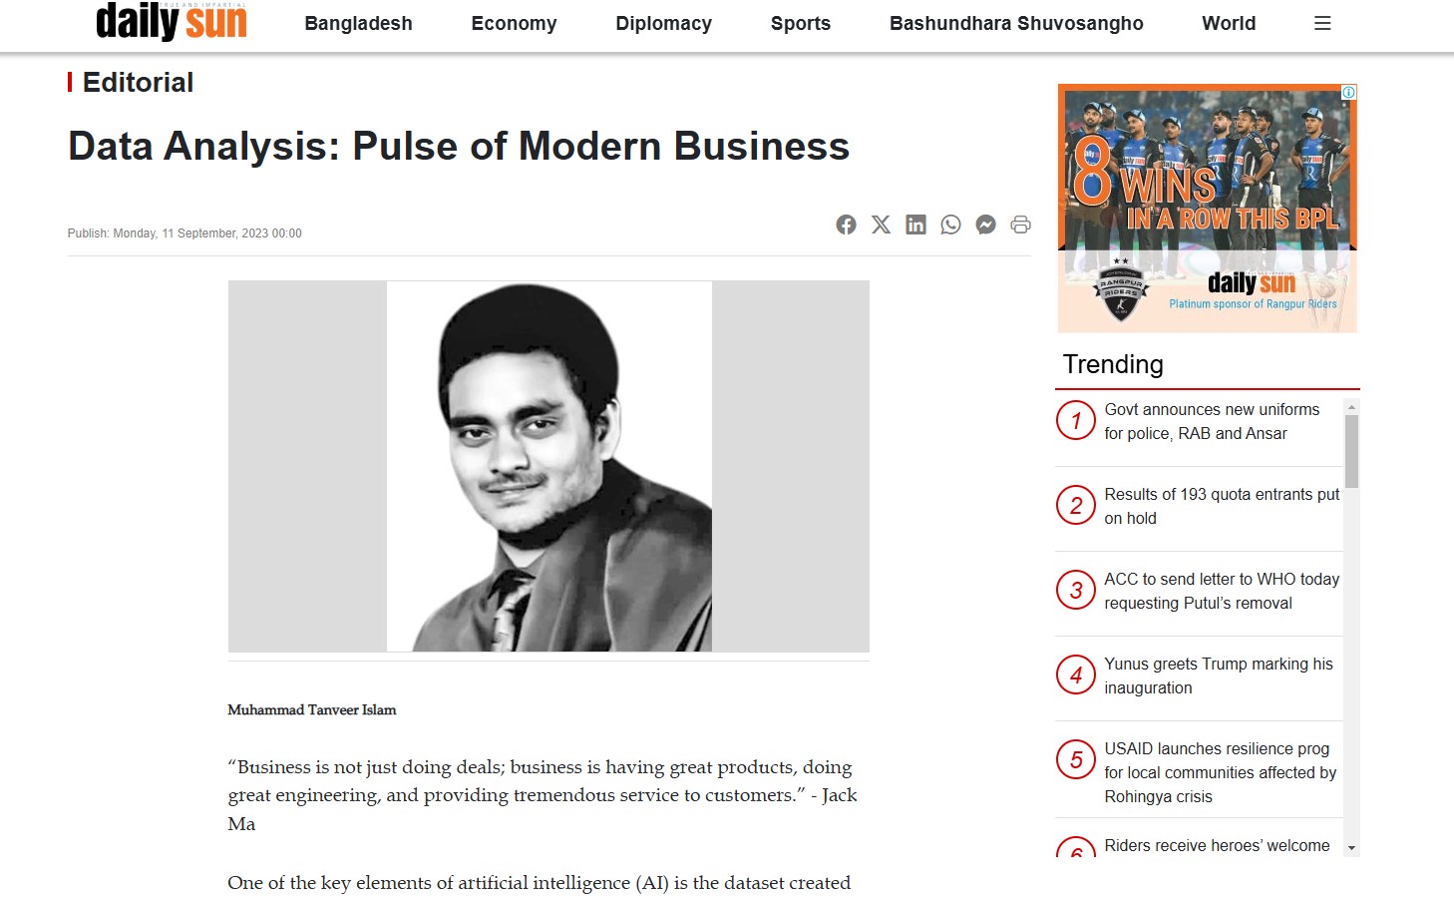The image size is (1454, 898).
Task: Read 'Govt announces new uniforms' story
Action: pyautogui.click(x=1211, y=421)
